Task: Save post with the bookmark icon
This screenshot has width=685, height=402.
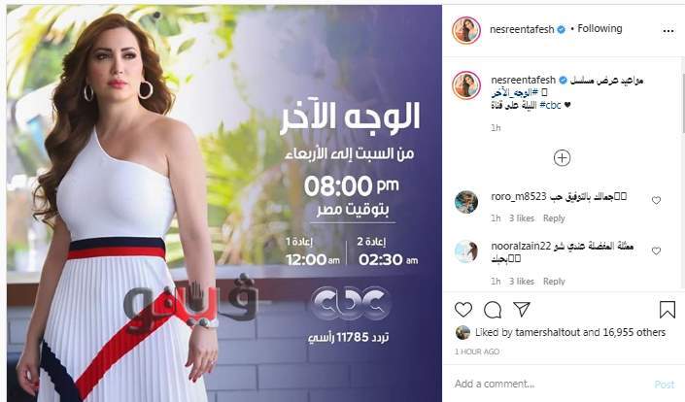Action: pos(668,310)
